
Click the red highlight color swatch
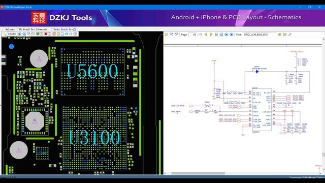tap(46, 34)
